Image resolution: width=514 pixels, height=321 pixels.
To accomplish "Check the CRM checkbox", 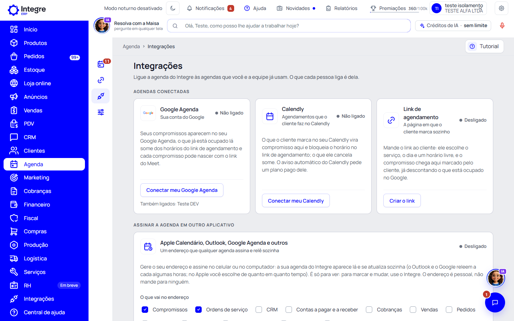I will tap(259, 310).
